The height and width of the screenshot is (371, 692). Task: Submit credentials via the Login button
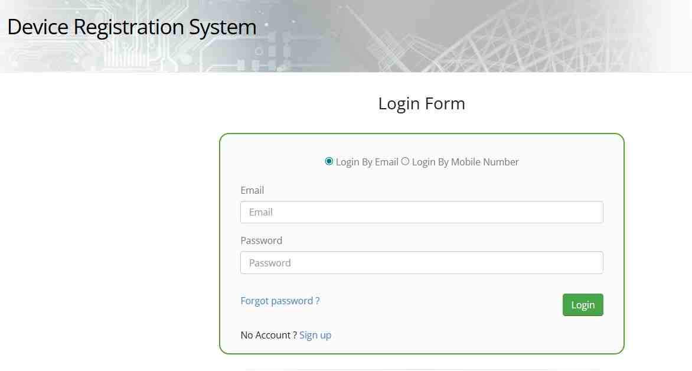click(x=582, y=305)
